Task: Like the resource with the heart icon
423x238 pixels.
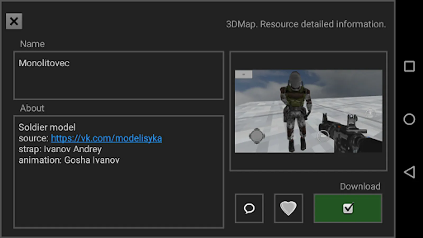Action: (288, 208)
